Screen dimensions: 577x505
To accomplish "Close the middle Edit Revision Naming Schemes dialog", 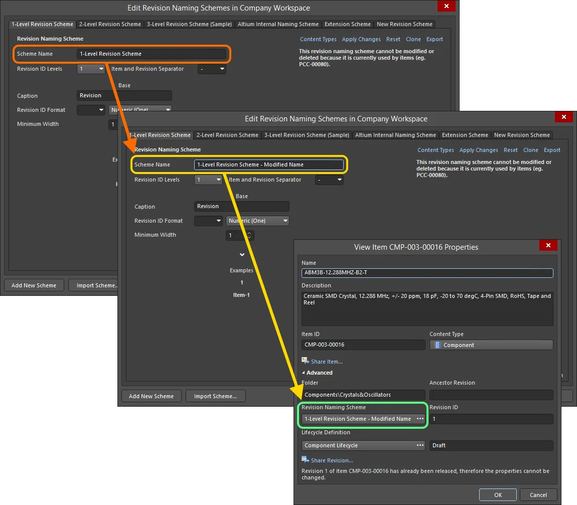I will click(x=564, y=117).
